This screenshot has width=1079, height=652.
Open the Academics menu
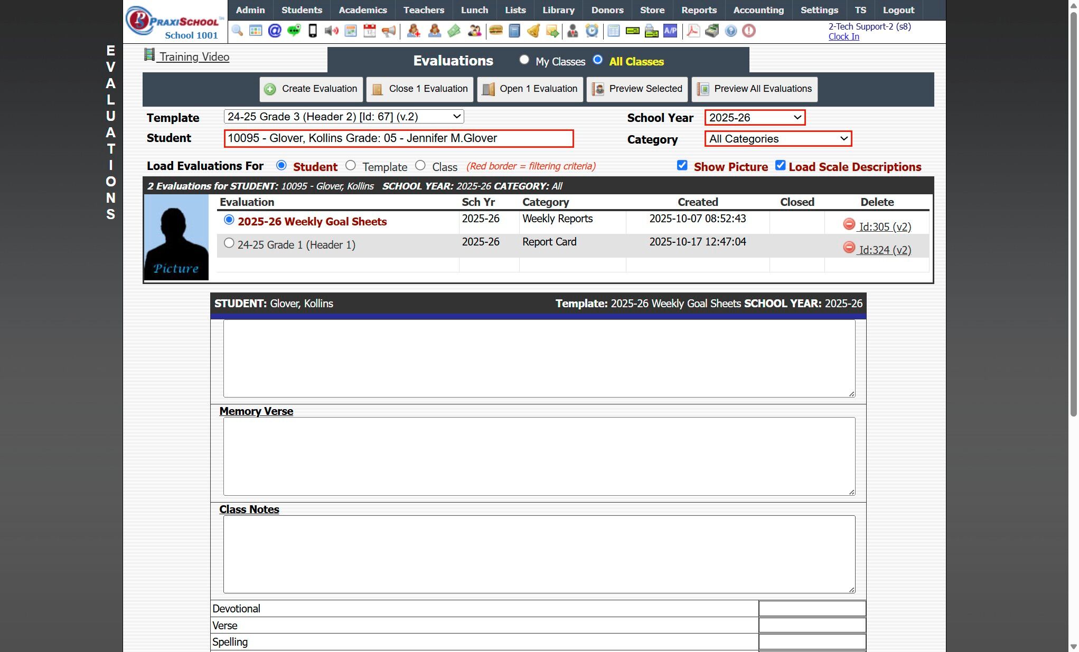[362, 10]
